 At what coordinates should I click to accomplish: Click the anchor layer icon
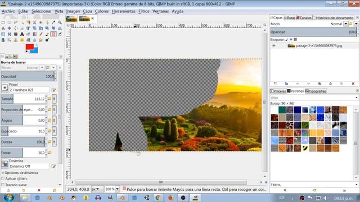pyautogui.click(x=330, y=84)
